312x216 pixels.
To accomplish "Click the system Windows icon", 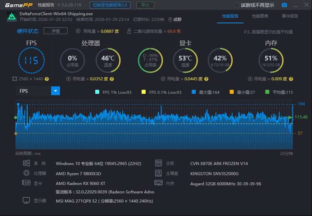I will point(26,163).
